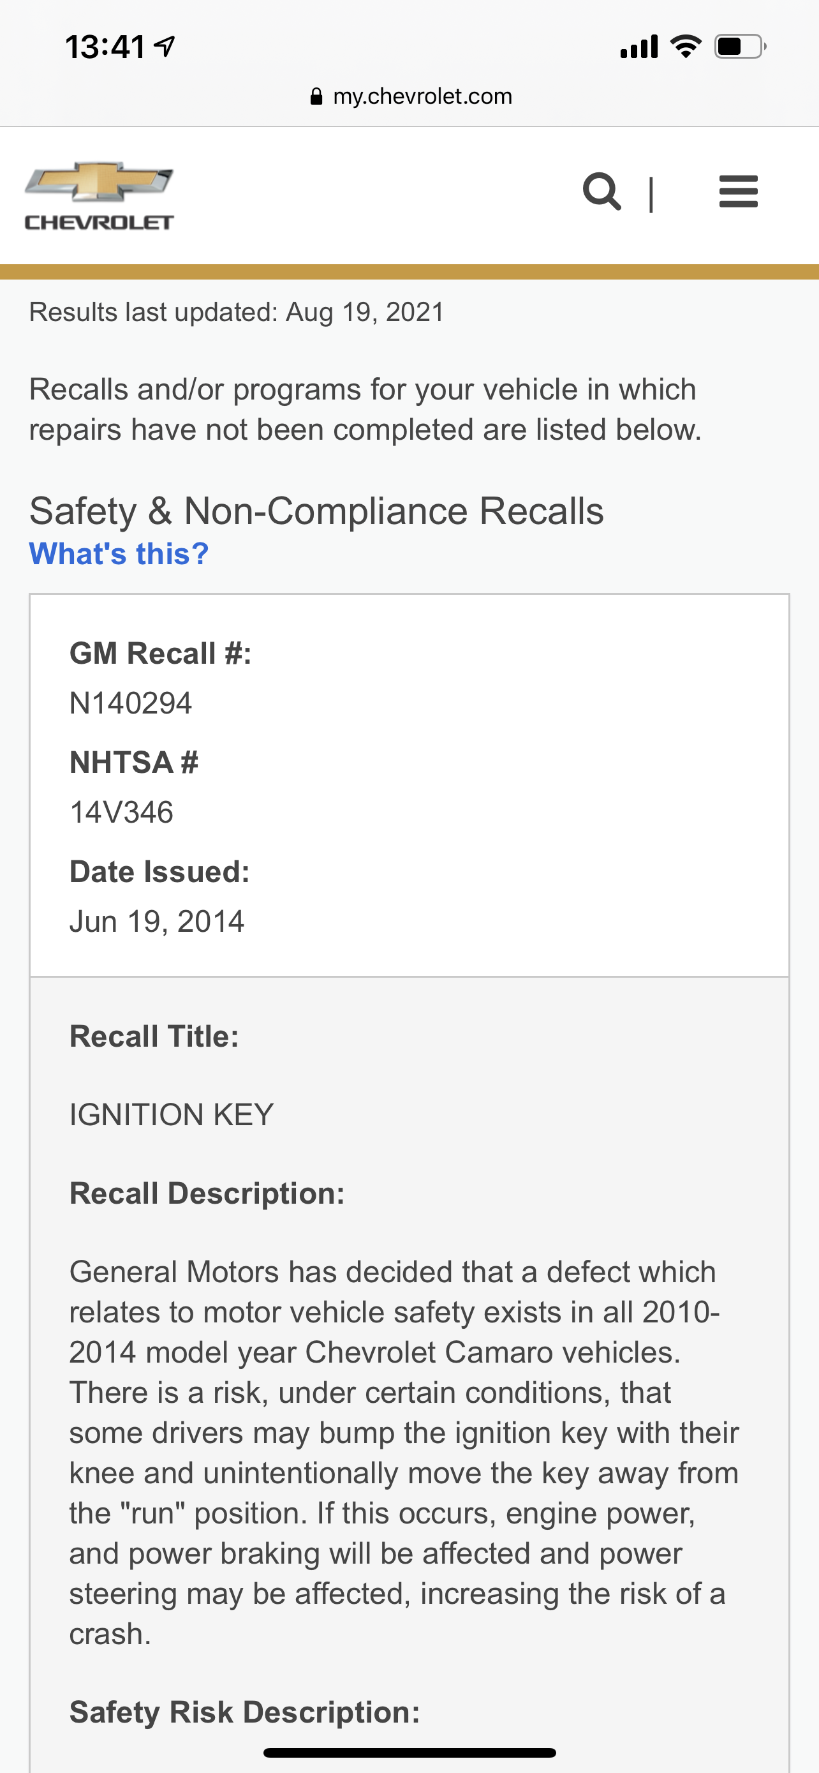Image resolution: width=819 pixels, height=1773 pixels.
Task: Tap the date issued Jun 19, 2014
Action: [x=157, y=921]
